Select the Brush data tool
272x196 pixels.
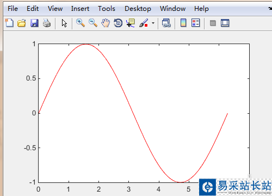[144, 23]
